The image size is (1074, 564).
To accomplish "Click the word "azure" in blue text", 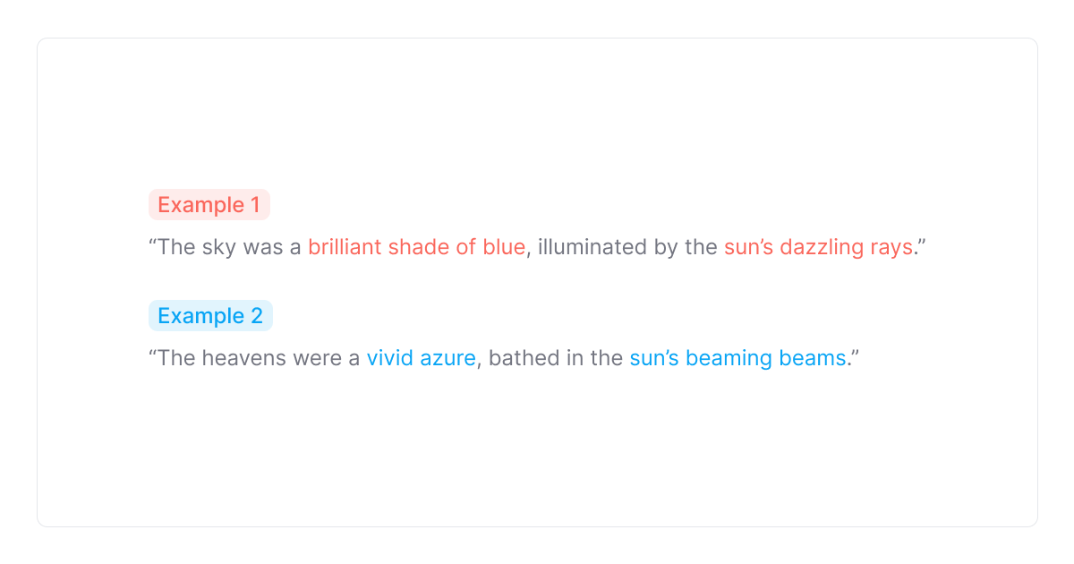I will [447, 358].
